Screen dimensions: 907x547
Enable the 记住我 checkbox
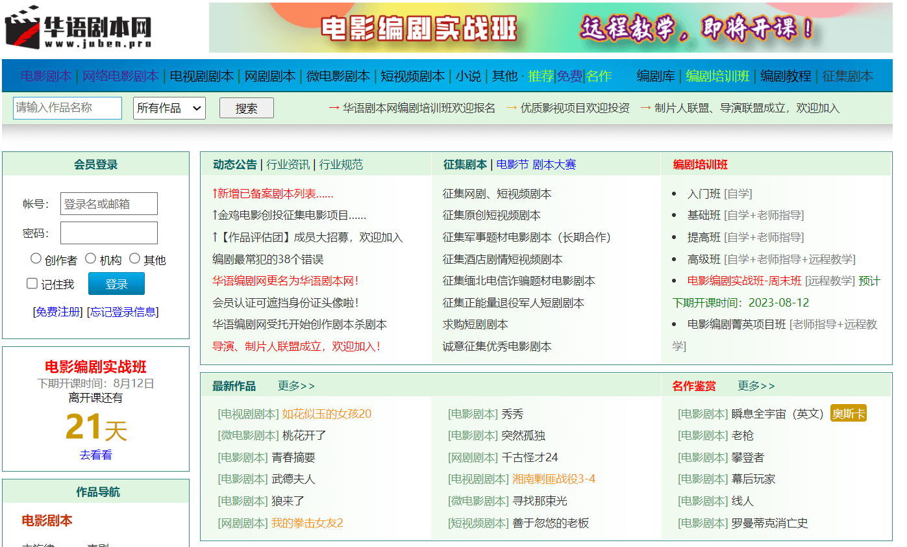(32, 283)
